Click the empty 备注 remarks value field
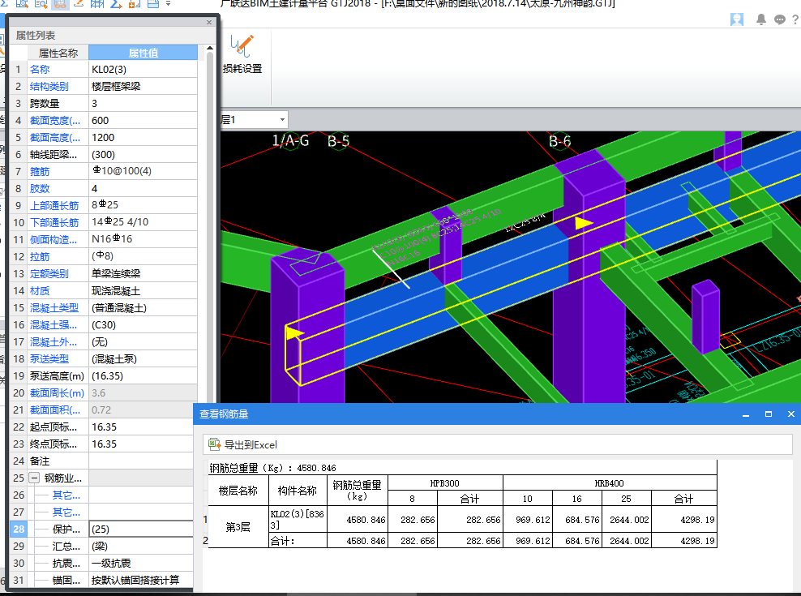 pos(143,461)
